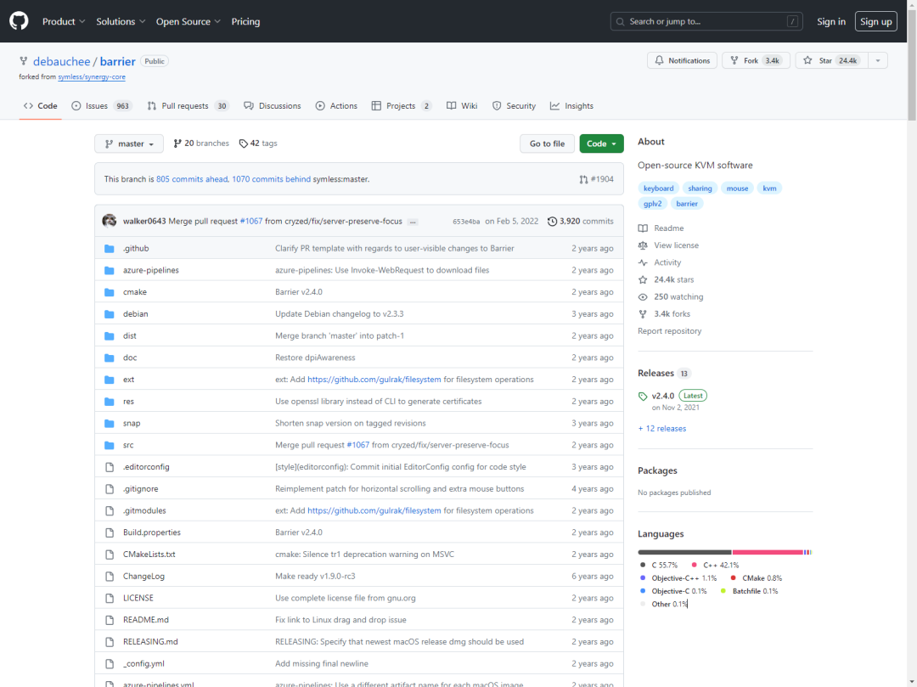Viewport: 917px width, 687px height.
Task: Click the Activity pulse icon
Action: (643, 262)
